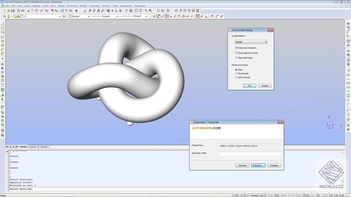Switch to the Layout1 tab
Screen dimensions: 351x197
(x=33, y=147)
